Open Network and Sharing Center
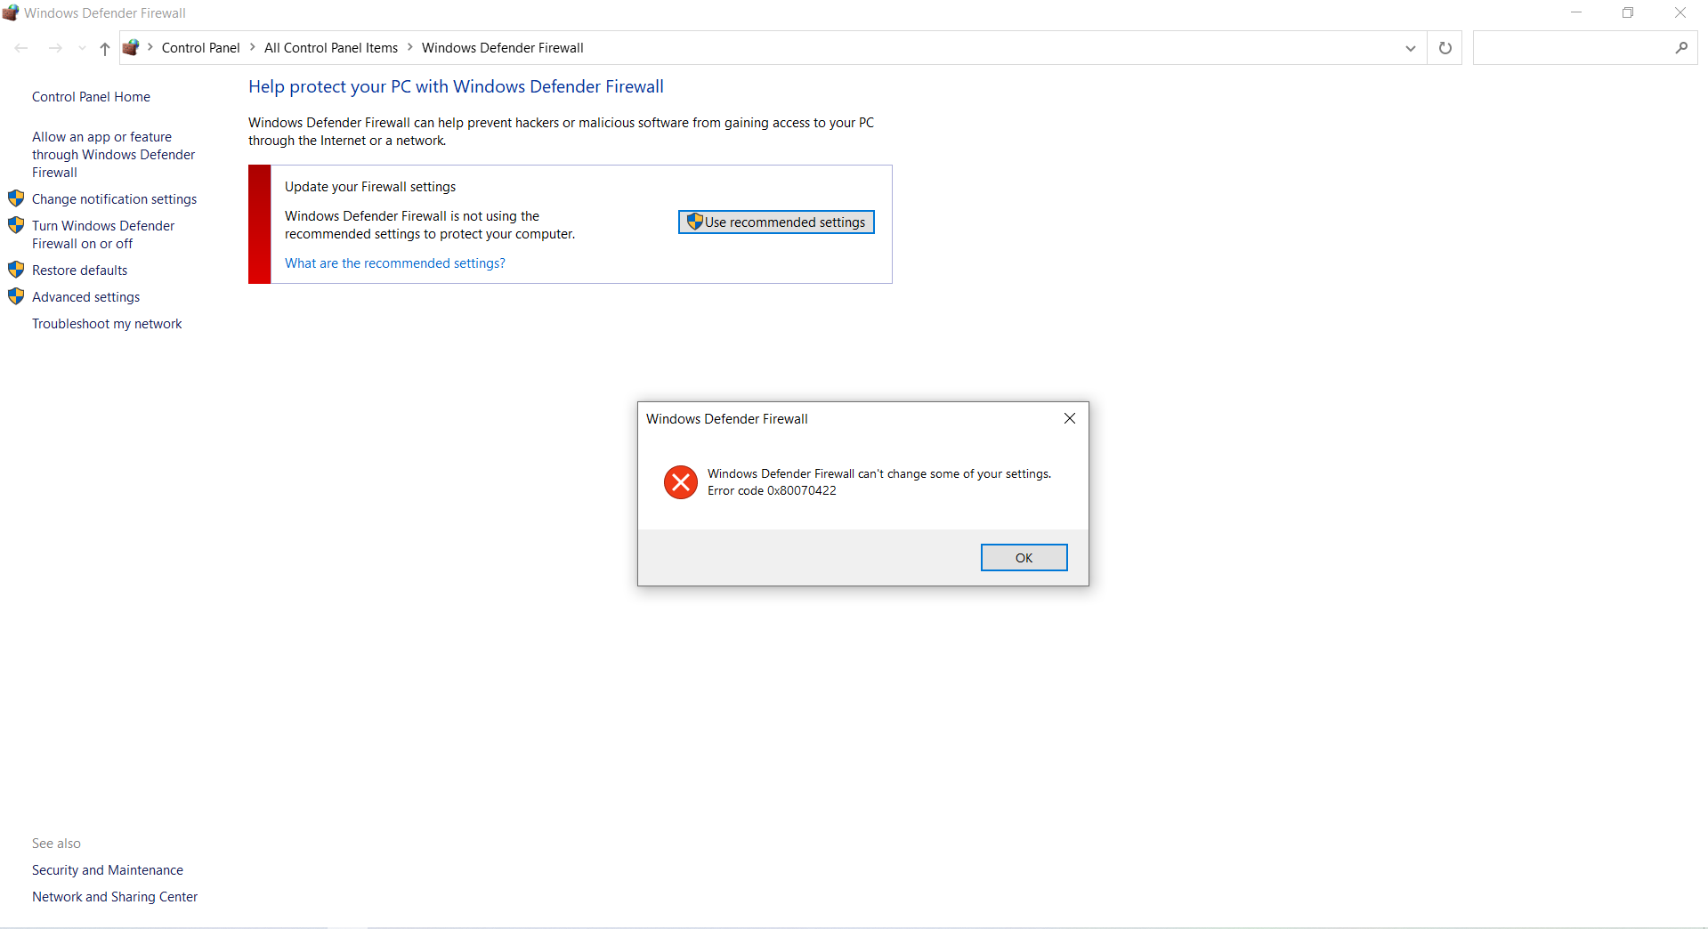 point(115,897)
